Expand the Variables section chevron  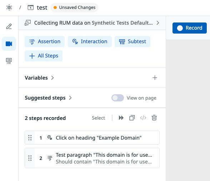(x=52, y=78)
